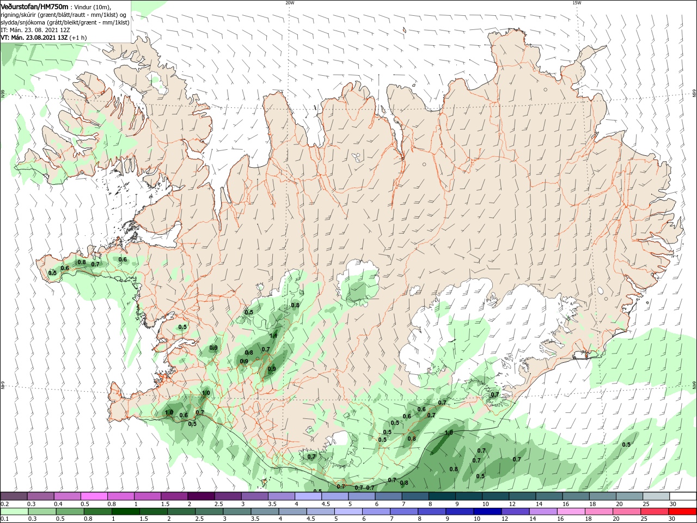
Task: Click the '(+1 h)' forecast offset text
Action: pos(78,38)
